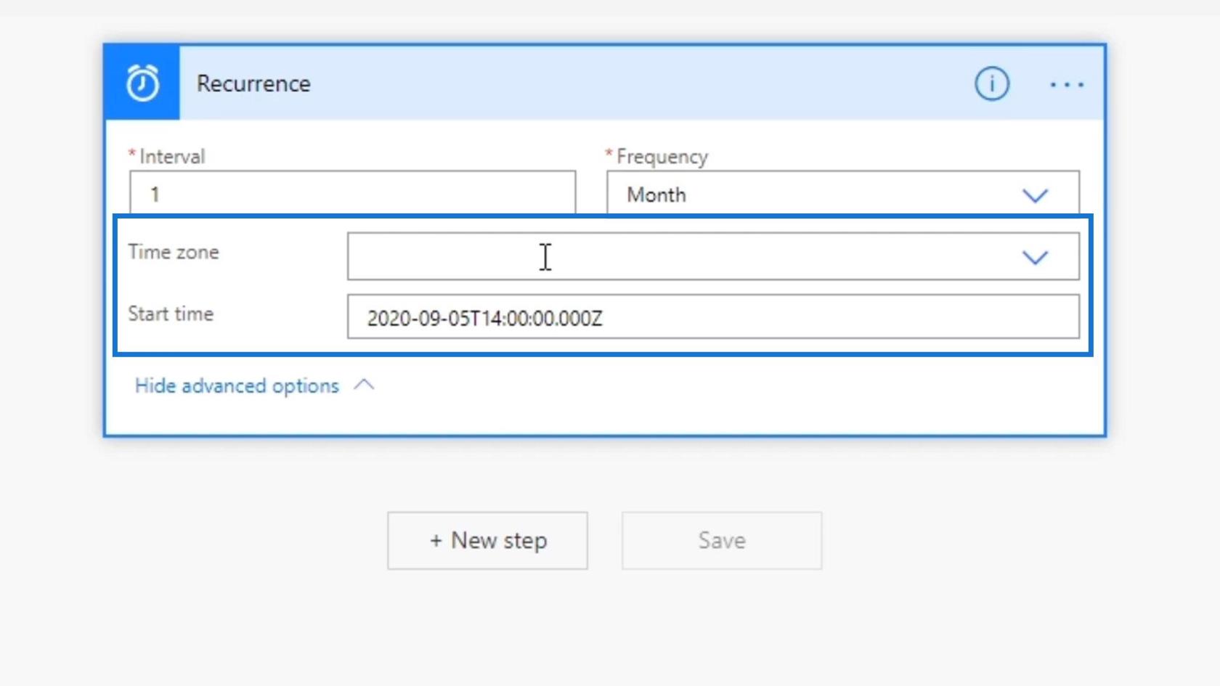Viewport: 1220px width, 686px height.
Task: Click the Interval label
Action: 172,156
